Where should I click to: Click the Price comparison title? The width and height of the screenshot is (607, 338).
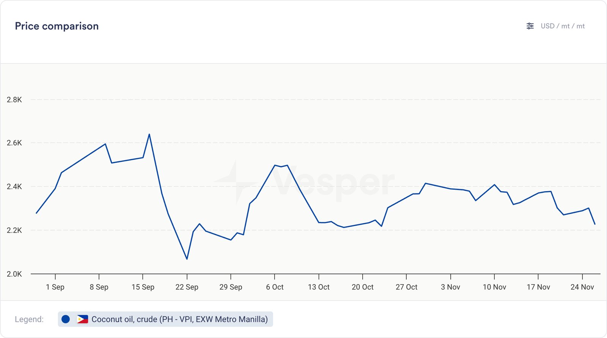(57, 26)
